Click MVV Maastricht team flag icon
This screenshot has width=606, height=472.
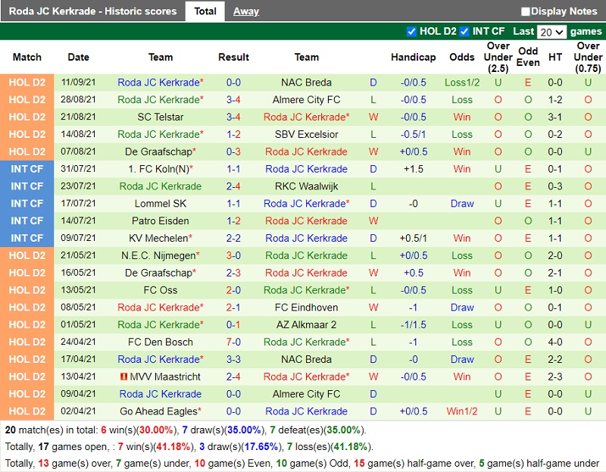(x=123, y=377)
